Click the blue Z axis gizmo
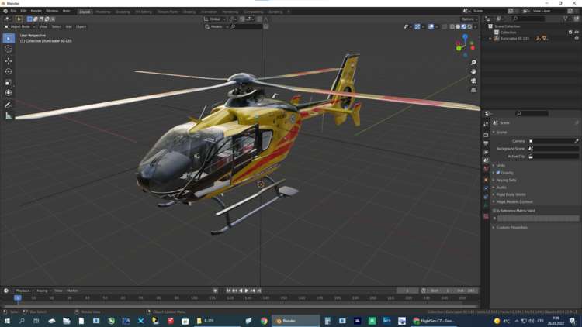 [465, 36]
